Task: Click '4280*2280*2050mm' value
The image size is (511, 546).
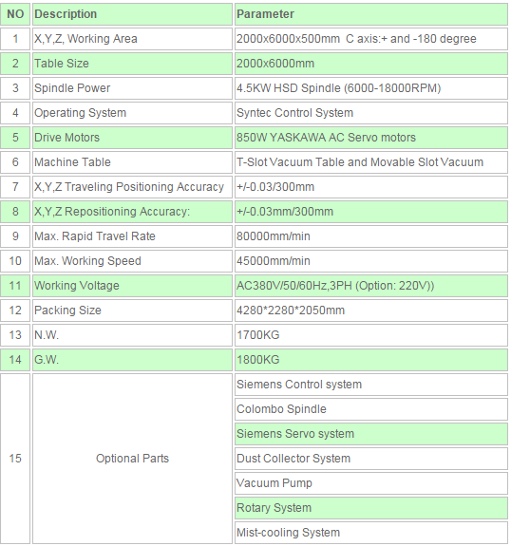Action: click(x=371, y=311)
